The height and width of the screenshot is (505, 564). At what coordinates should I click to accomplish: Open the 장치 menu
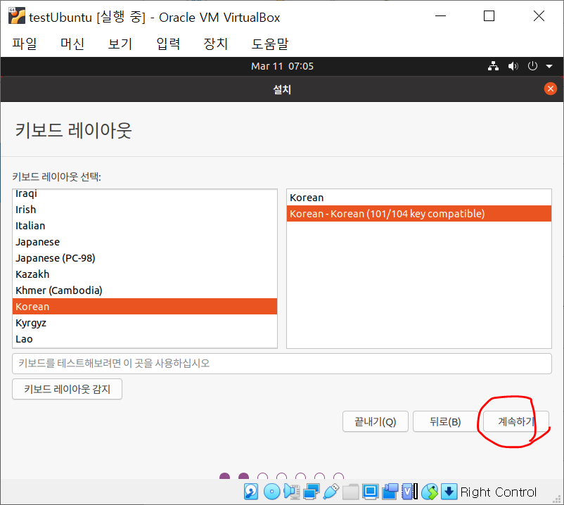click(215, 44)
